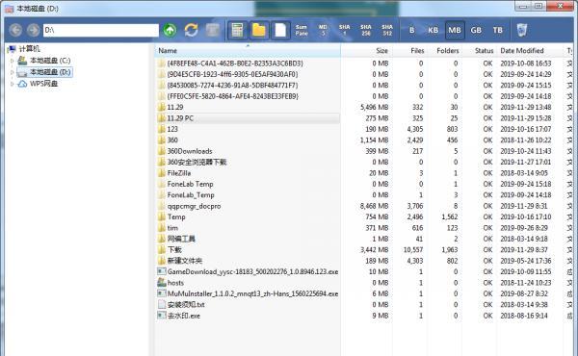Toggle the yellow folder icon in toolbar
The width and height of the screenshot is (578, 356).
point(259,30)
